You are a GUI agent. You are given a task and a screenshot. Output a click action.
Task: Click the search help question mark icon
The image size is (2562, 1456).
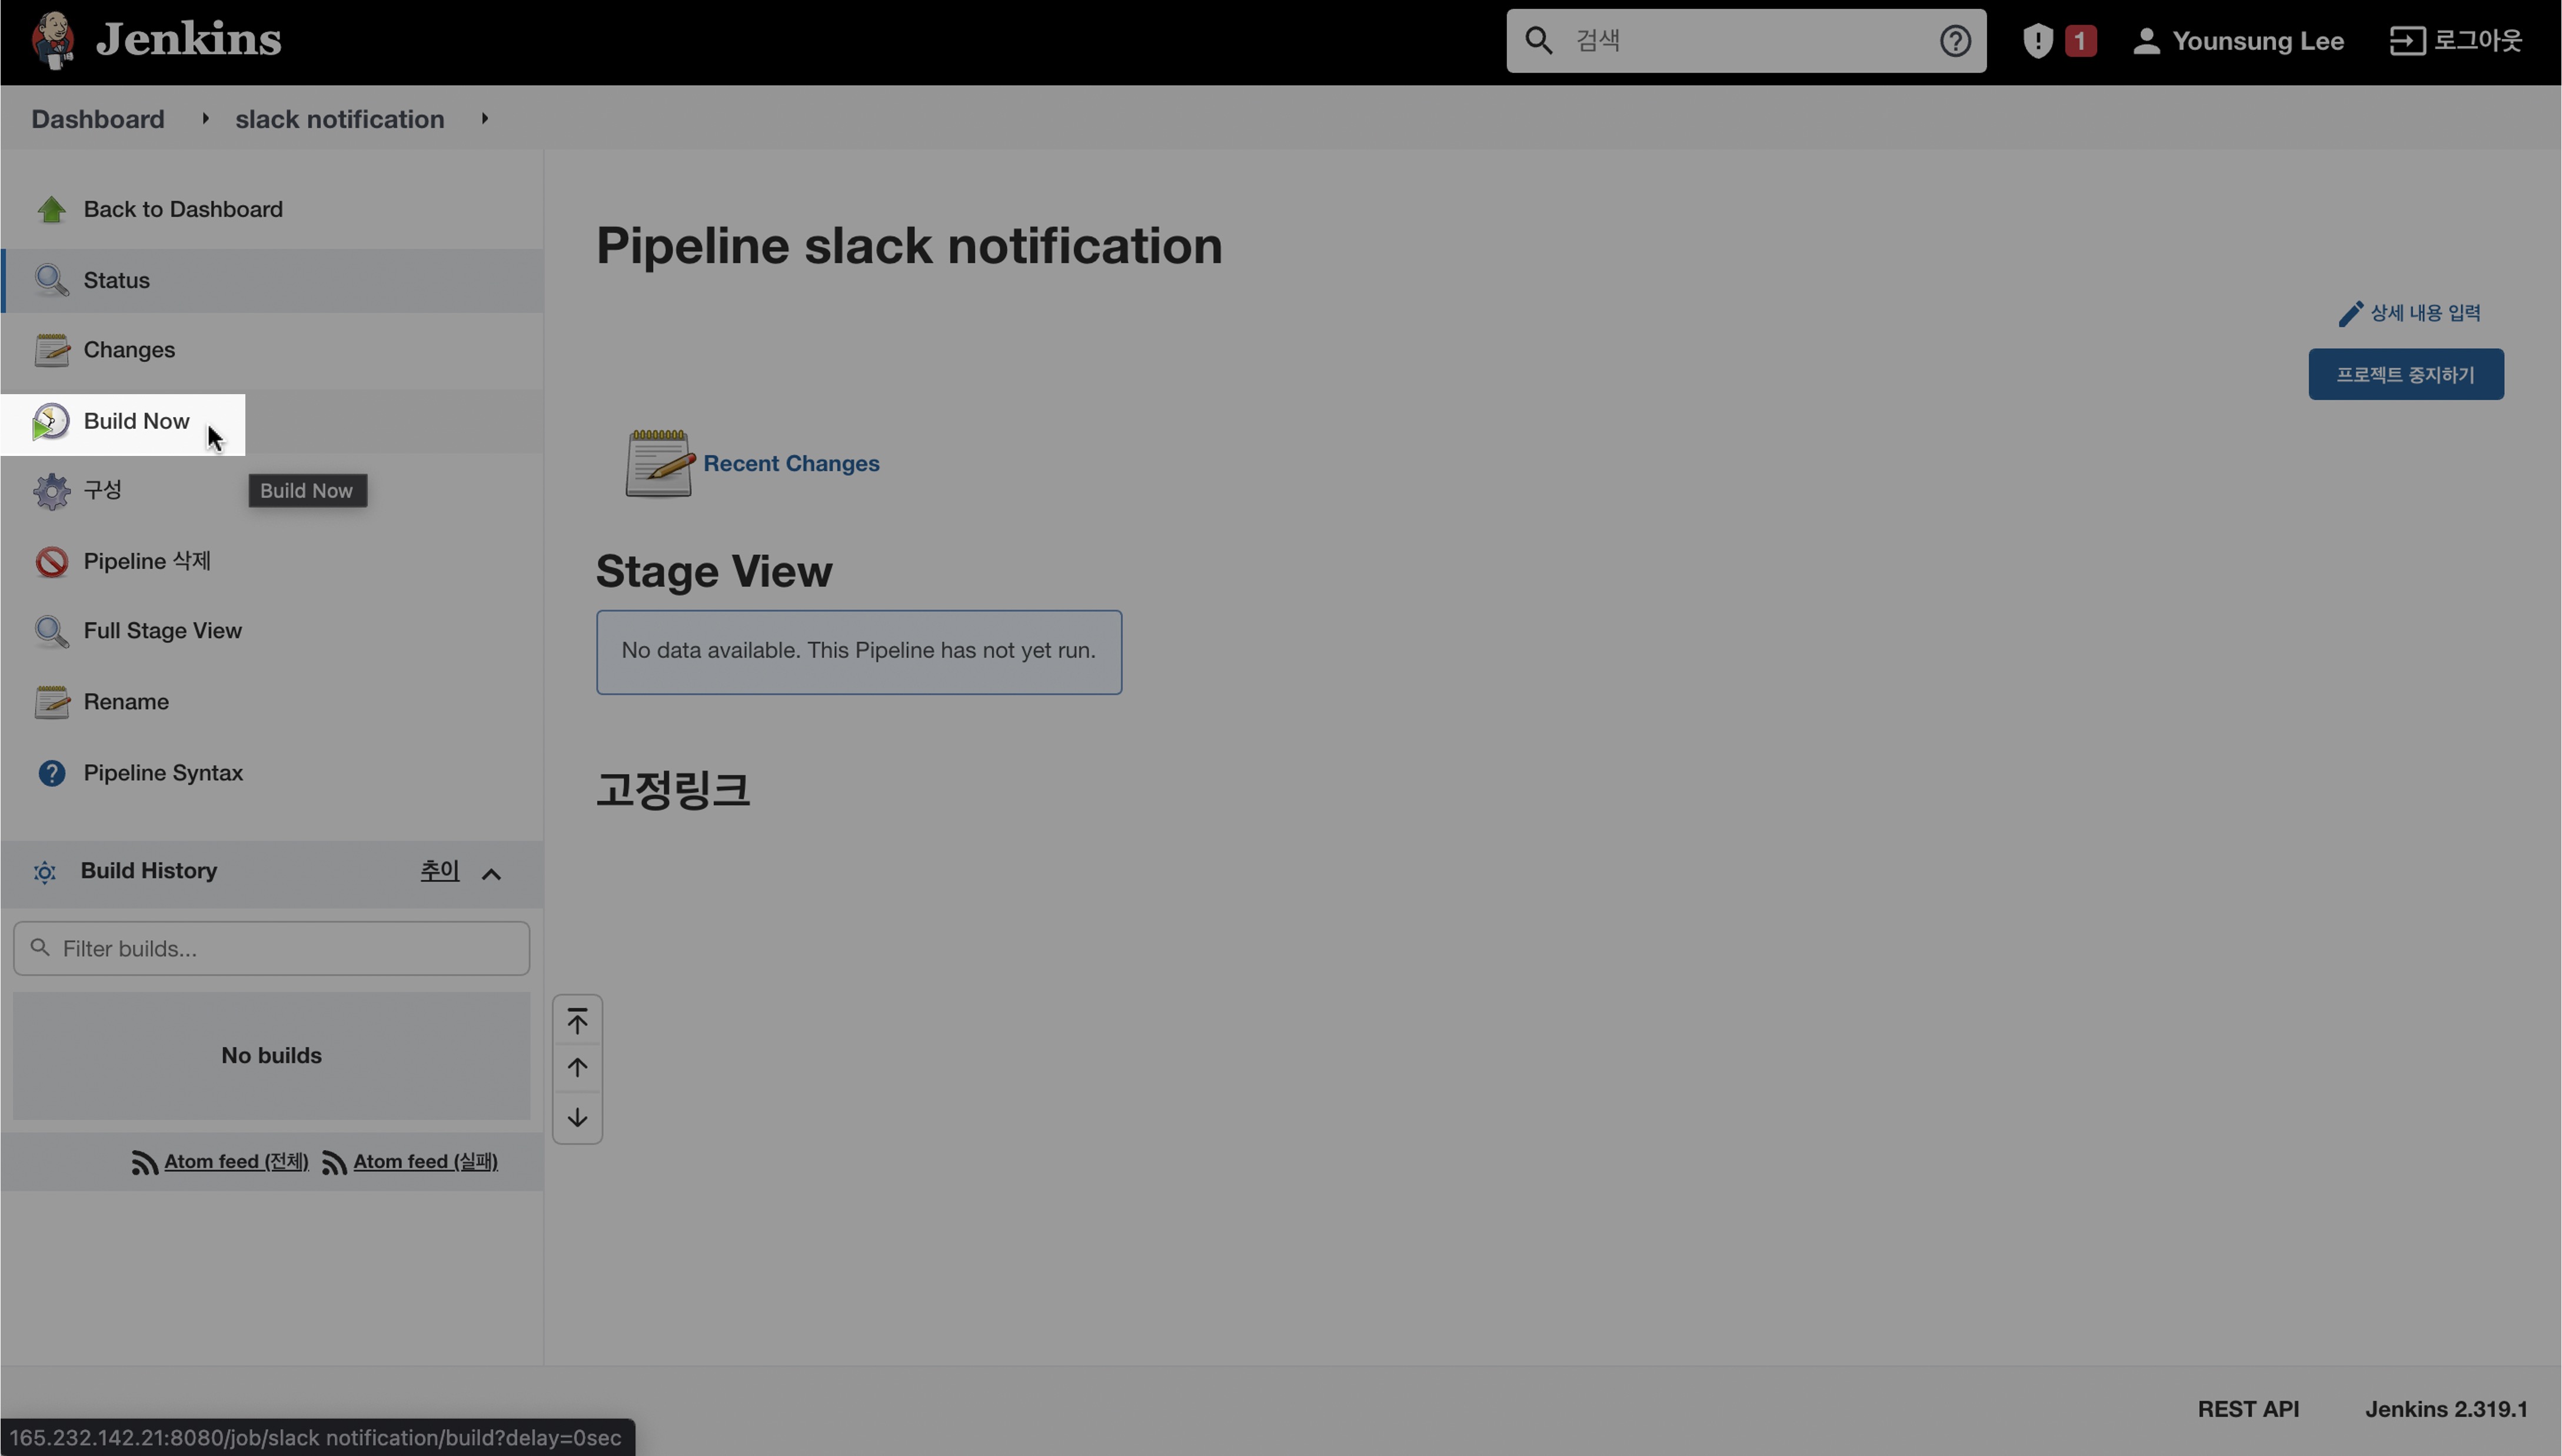(1955, 41)
